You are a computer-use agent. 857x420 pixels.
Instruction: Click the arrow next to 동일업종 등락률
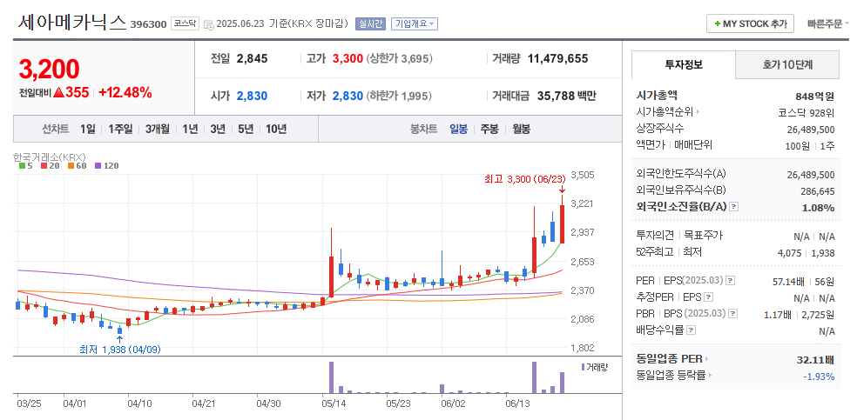[710, 376]
